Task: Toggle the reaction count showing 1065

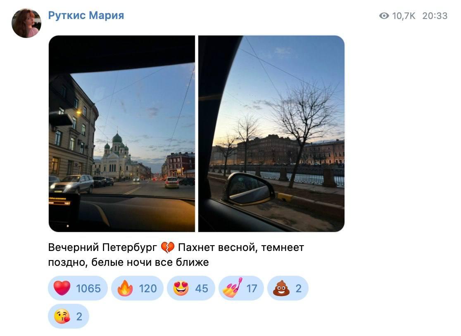Action: (x=88, y=289)
